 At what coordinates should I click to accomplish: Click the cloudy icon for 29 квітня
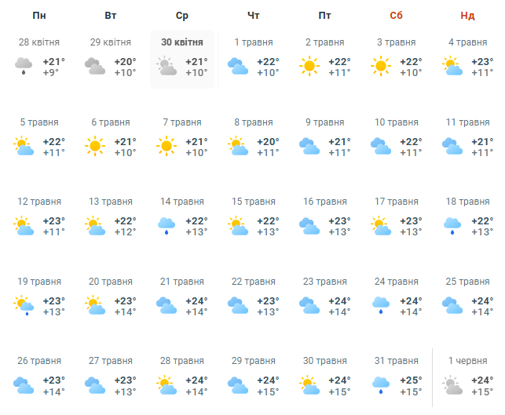point(95,67)
